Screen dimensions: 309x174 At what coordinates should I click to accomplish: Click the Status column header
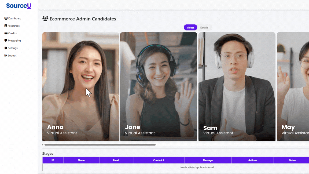point(292,160)
